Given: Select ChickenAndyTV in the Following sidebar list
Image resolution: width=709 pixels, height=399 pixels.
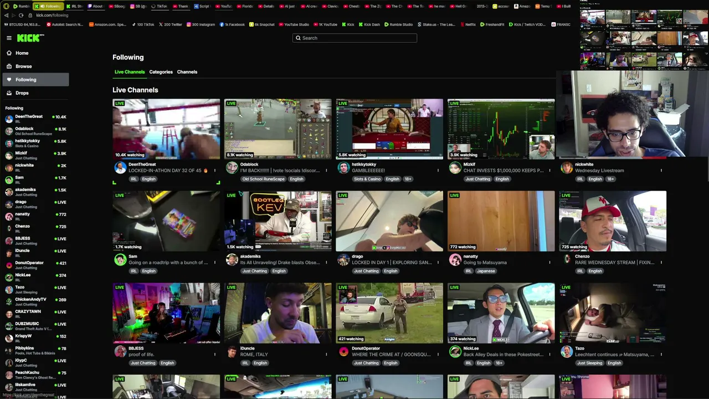Looking at the screenshot, I should click(x=35, y=302).
